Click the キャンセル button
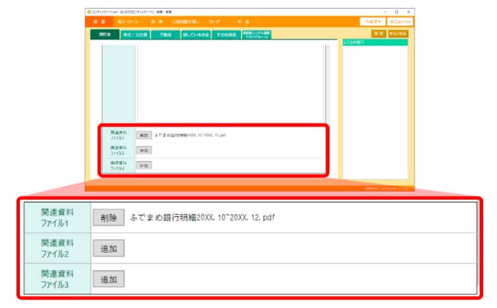The width and height of the screenshot is (497, 308). tap(399, 33)
